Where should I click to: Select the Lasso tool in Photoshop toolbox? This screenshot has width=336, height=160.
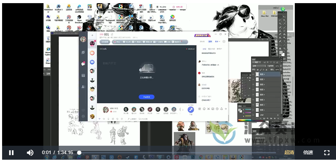pos(280,20)
